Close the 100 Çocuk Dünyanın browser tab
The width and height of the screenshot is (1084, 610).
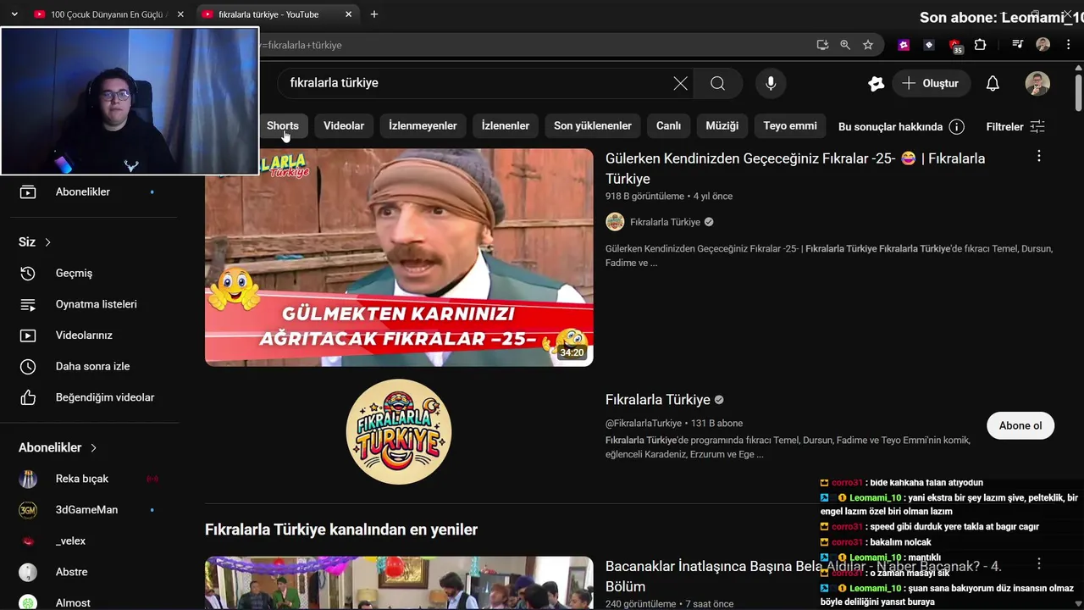point(180,14)
